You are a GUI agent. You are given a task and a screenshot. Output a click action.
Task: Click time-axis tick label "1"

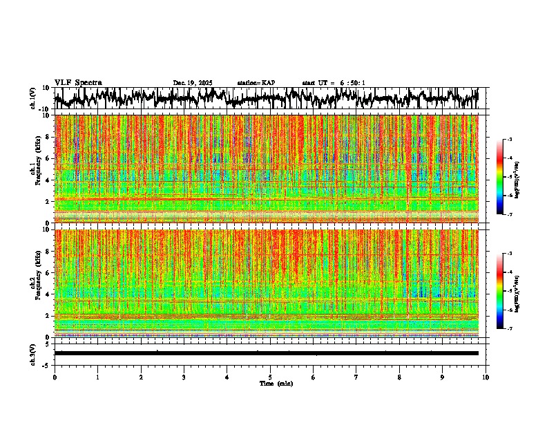97,377
